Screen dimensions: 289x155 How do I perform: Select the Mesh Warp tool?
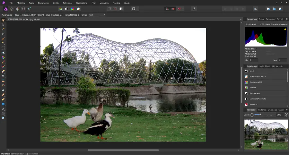coord(3,114)
